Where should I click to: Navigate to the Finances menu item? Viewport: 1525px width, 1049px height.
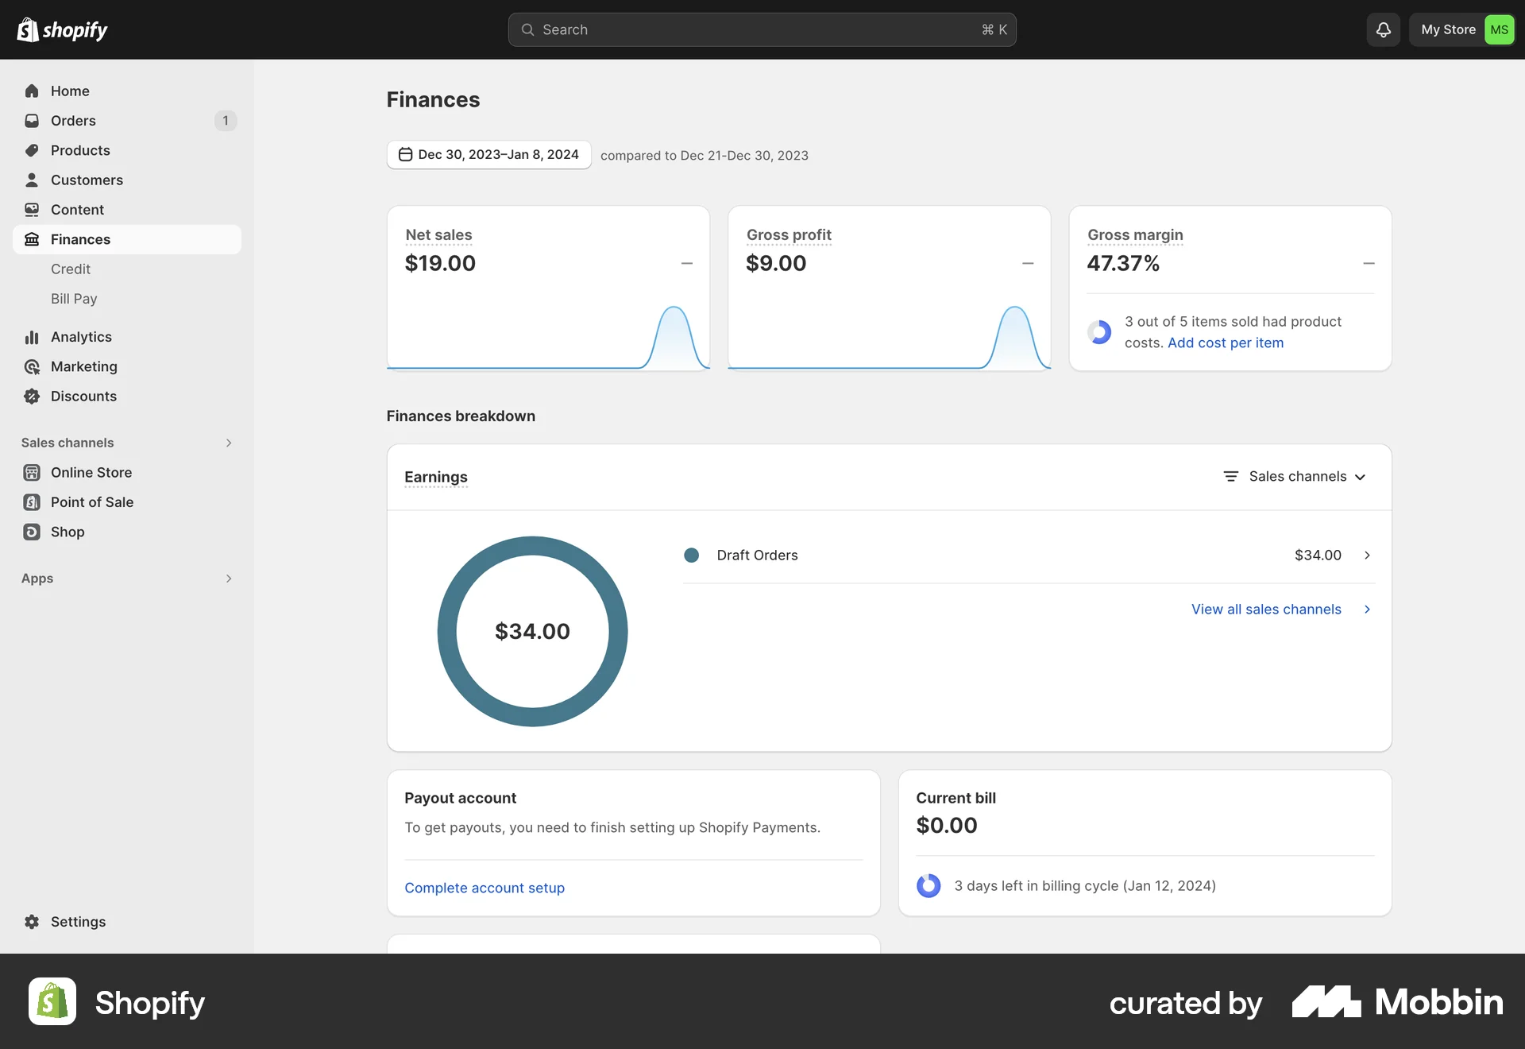pyautogui.click(x=80, y=239)
